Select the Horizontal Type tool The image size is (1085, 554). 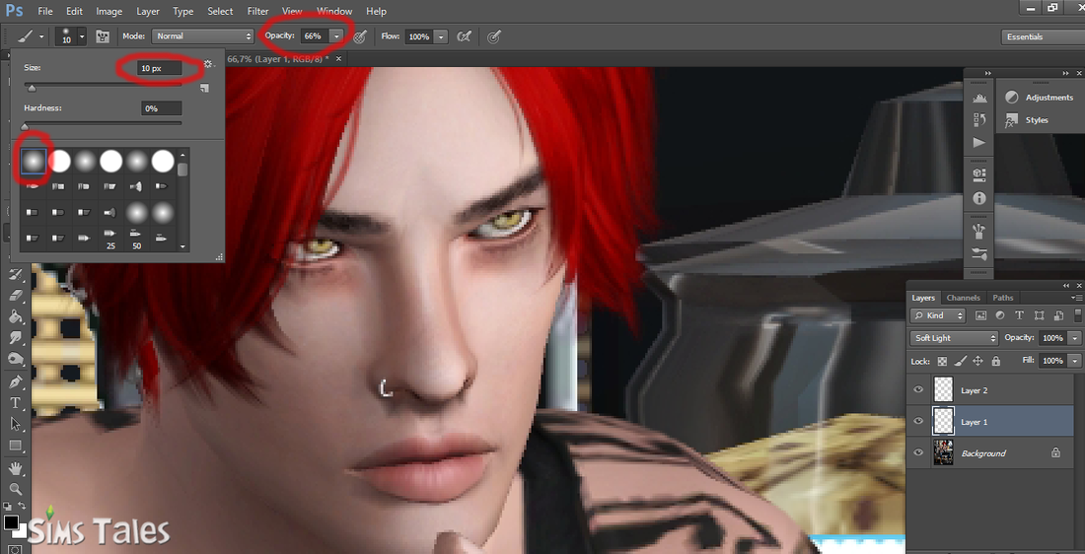[x=17, y=402]
